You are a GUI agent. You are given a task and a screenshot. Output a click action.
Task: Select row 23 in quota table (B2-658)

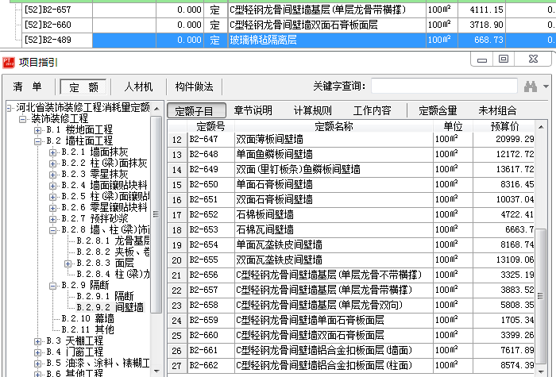[x=351, y=305]
